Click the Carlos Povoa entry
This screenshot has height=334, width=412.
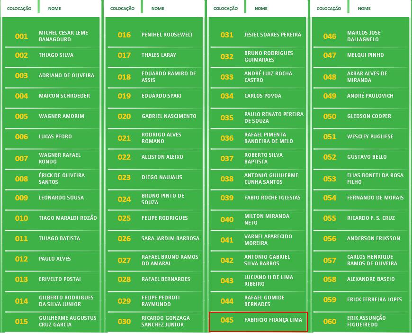coord(262,96)
